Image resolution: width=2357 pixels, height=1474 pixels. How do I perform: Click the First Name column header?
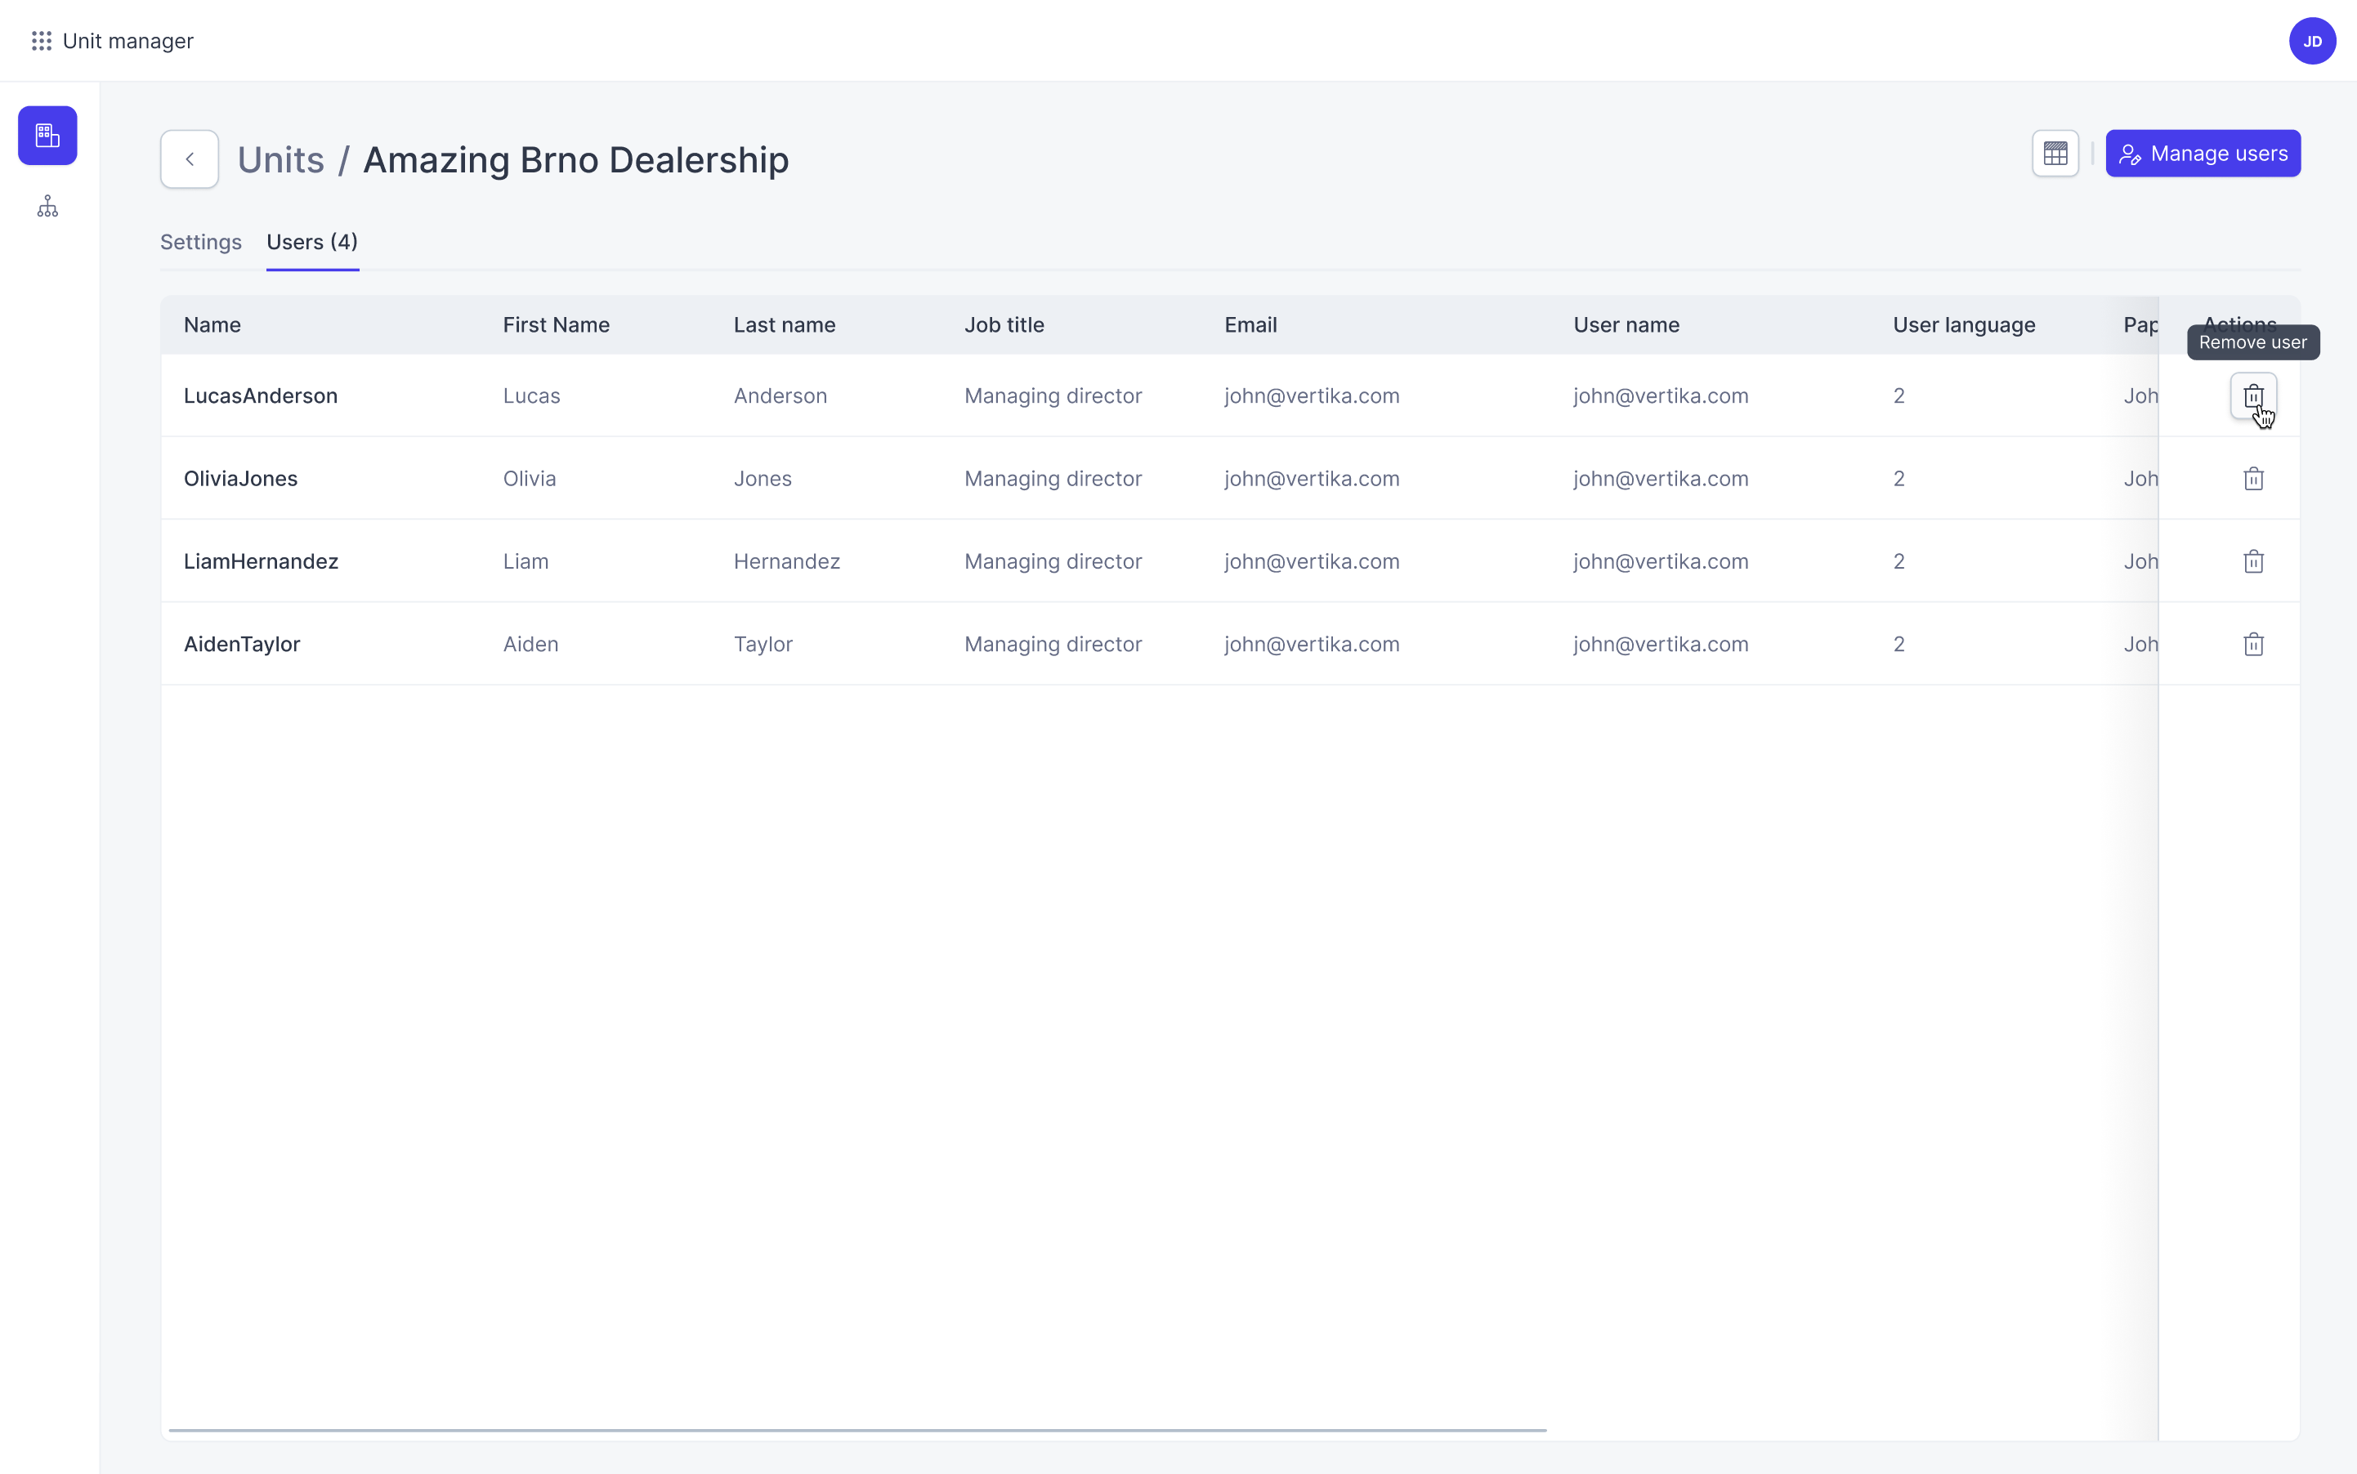557,324
